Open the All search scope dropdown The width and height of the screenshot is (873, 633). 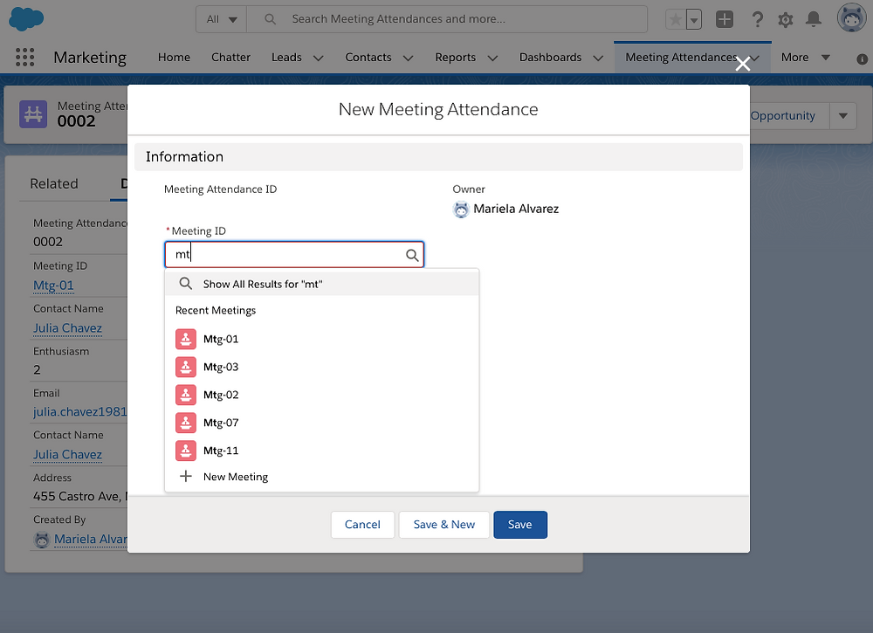tap(222, 19)
